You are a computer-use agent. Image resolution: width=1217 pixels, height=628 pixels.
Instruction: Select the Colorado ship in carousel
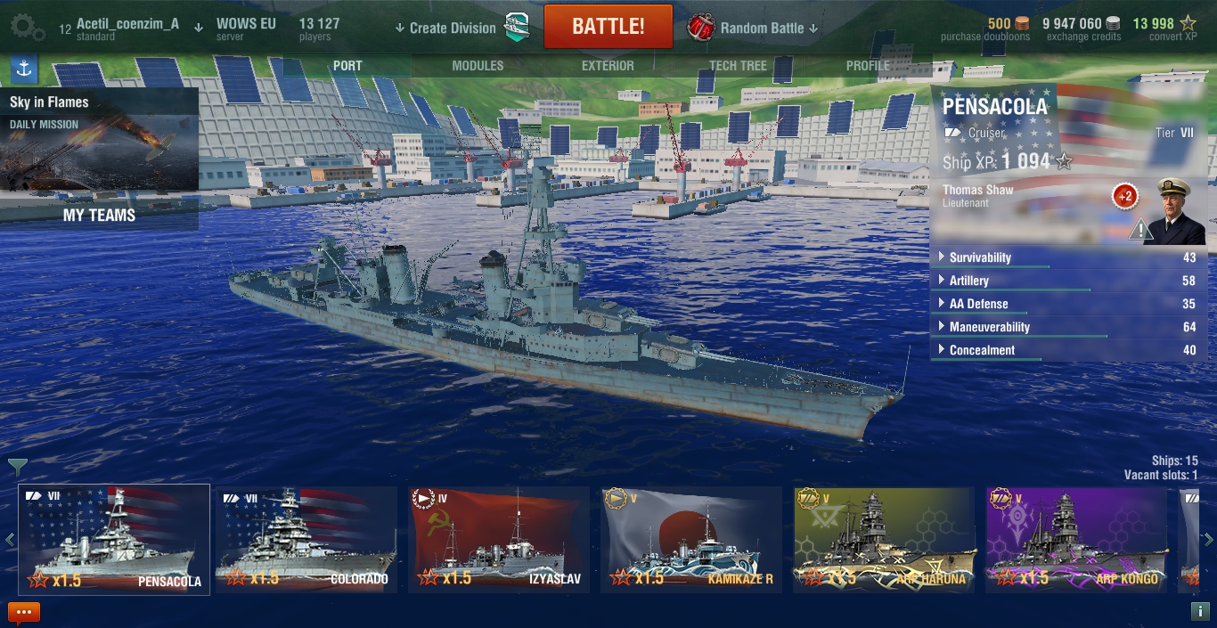(306, 538)
